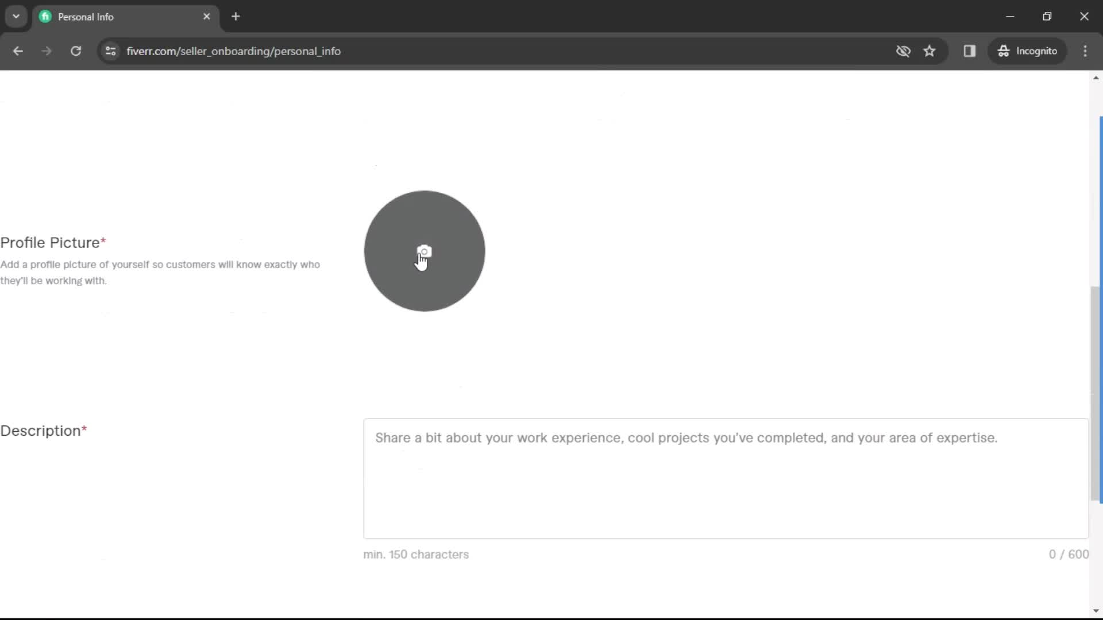The height and width of the screenshot is (620, 1103).
Task: Open the new tab button
Action: (236, 16)
